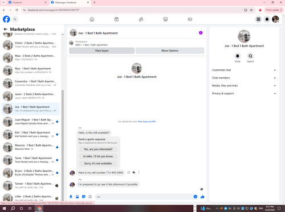This screenshot has width=285, height=212.
Task: Open Juan Miguel 1 Bed 1 Bath conversation
Action: pyautogui.click(x=30, y=122)
